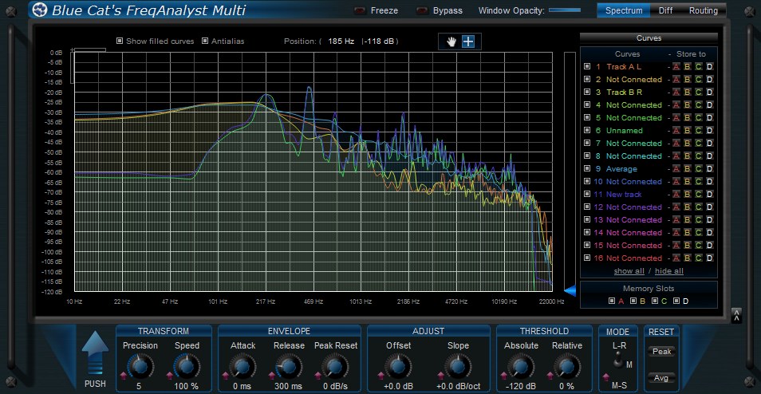The width and height of the screenshot is (761, 394).
Task: Store Track A L curve to slot B
Action: point(688,66)
